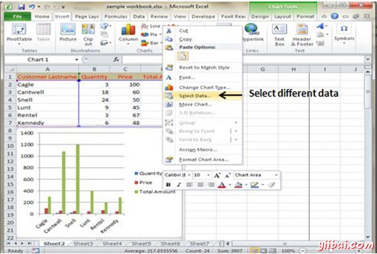Click the Total Amount legend entry

[x=155, y=192]
